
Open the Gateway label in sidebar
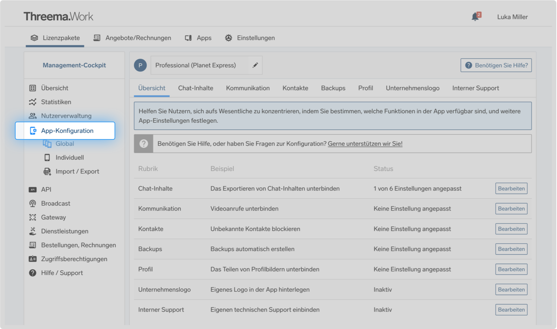[x=53, y=217]
